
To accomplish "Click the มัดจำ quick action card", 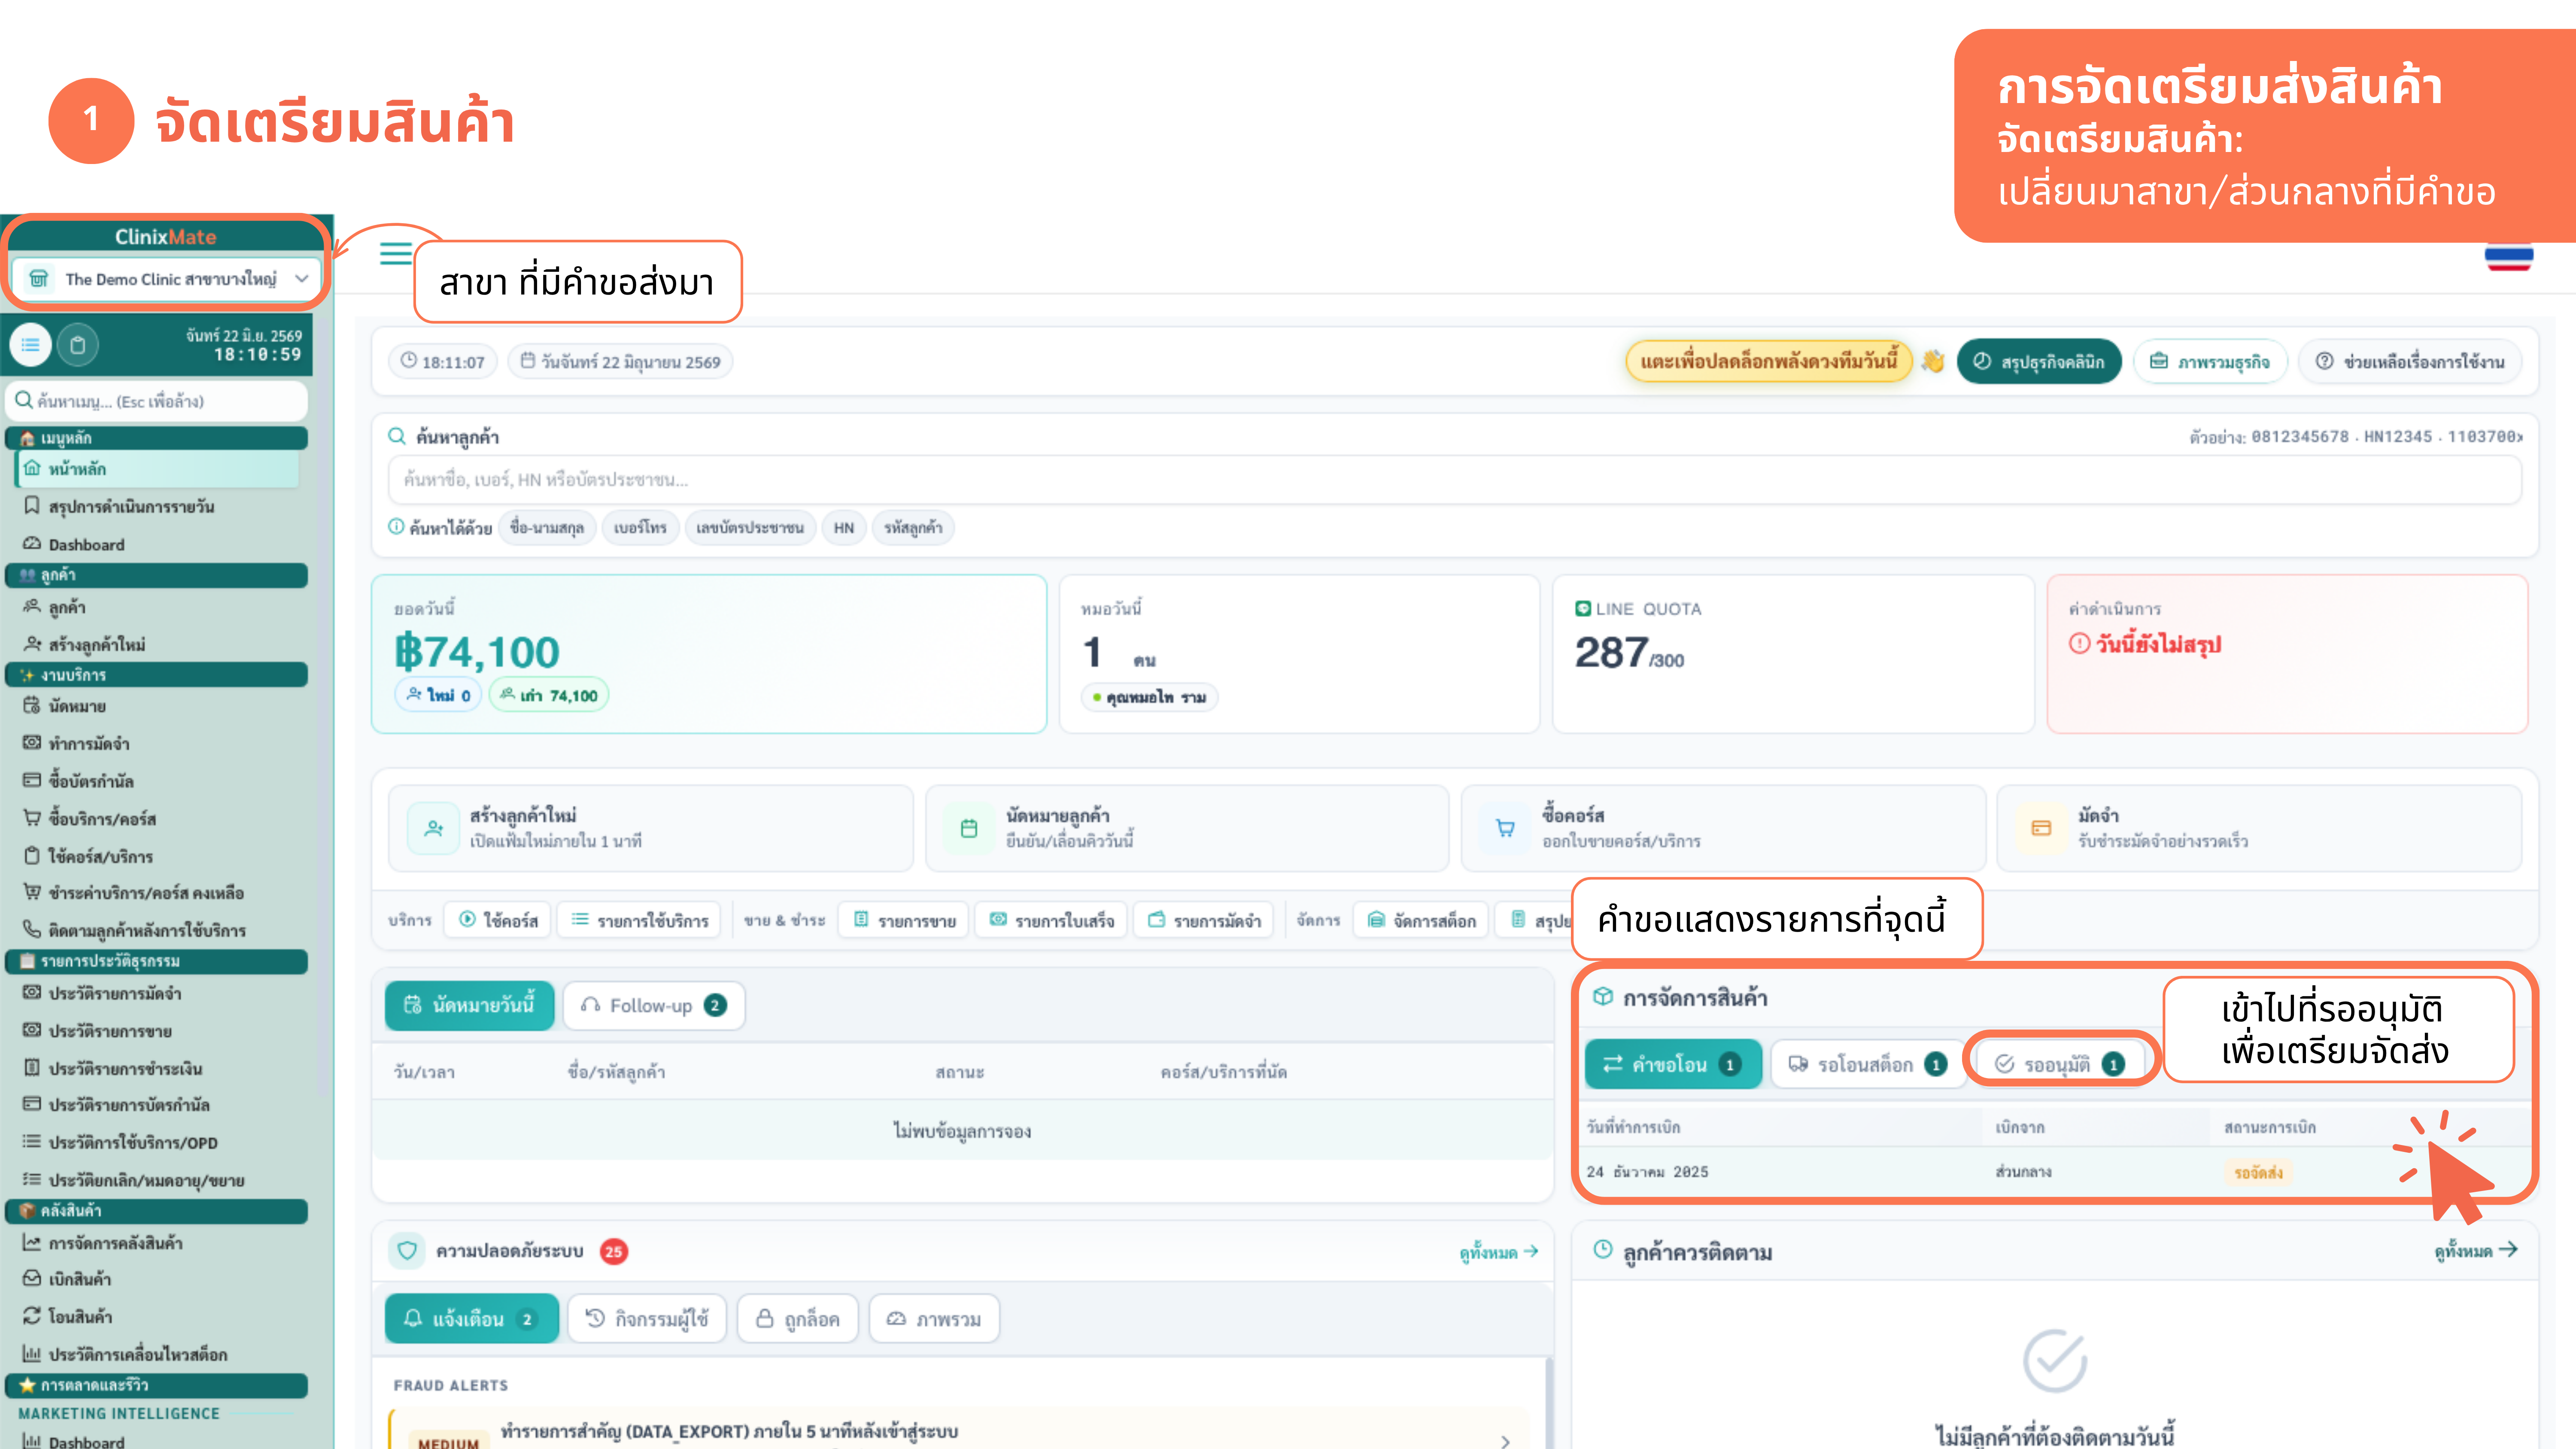I will [x=2259, y=828].
